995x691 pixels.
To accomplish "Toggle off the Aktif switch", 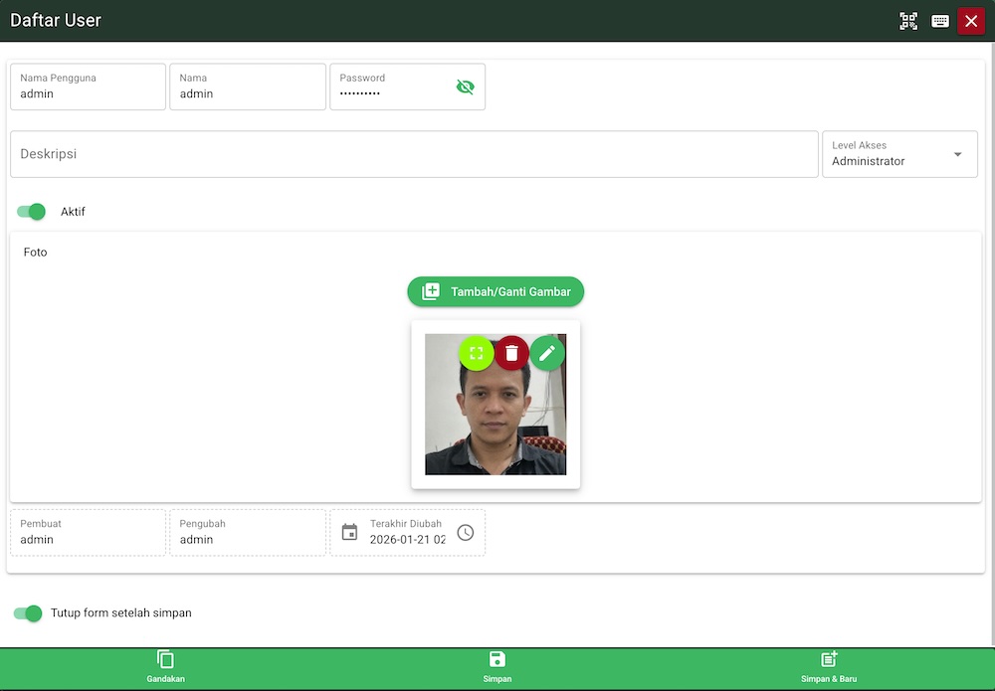I will pos(31,212).
